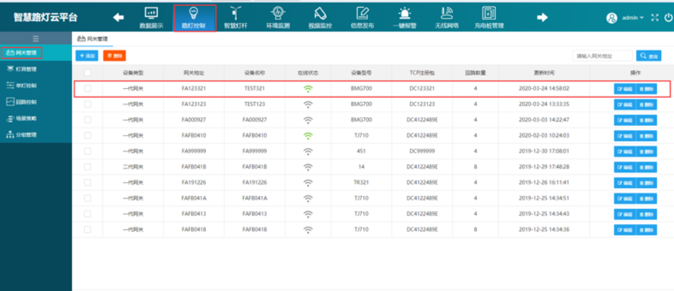Collapse the sidebar with the hamburger icon
The image size is (674, 291).
(36, 38)
